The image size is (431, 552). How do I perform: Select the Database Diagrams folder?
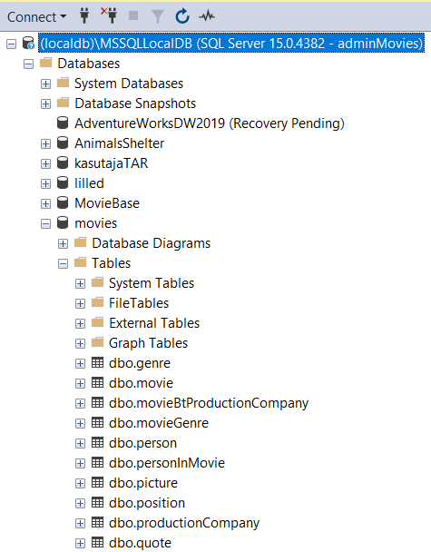[152, 243]
